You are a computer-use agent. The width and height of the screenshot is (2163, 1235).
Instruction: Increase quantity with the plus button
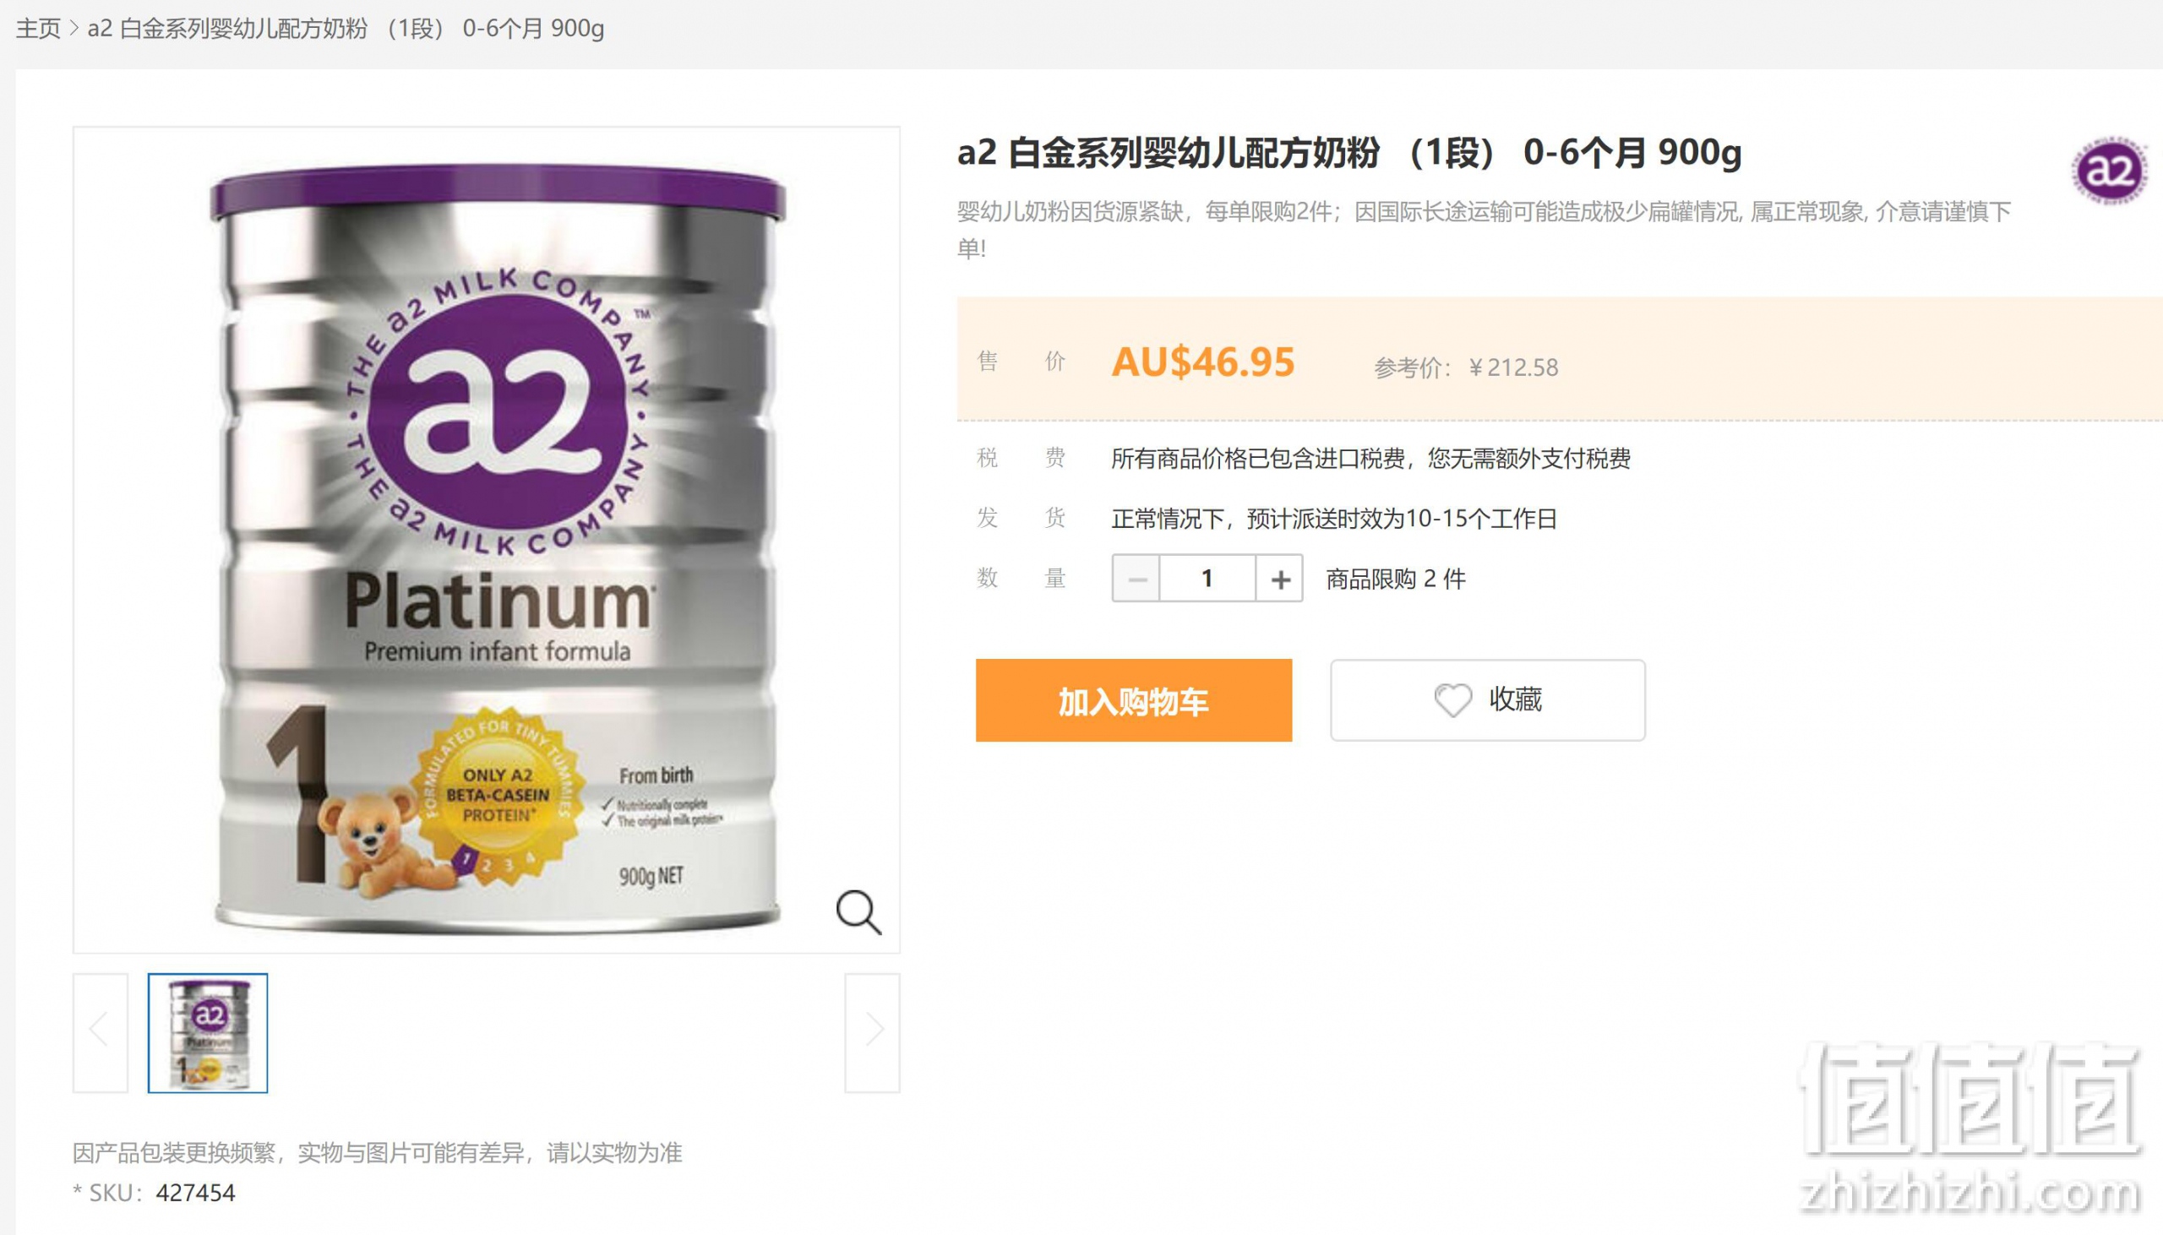pyautogui.click(x=1280, y=579)
